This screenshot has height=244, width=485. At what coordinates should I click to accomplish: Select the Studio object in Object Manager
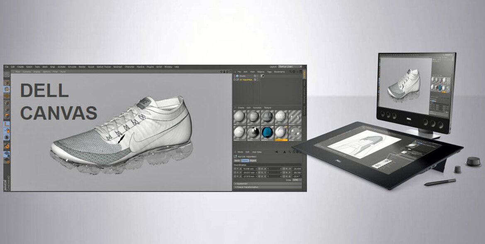click(242, 76)
